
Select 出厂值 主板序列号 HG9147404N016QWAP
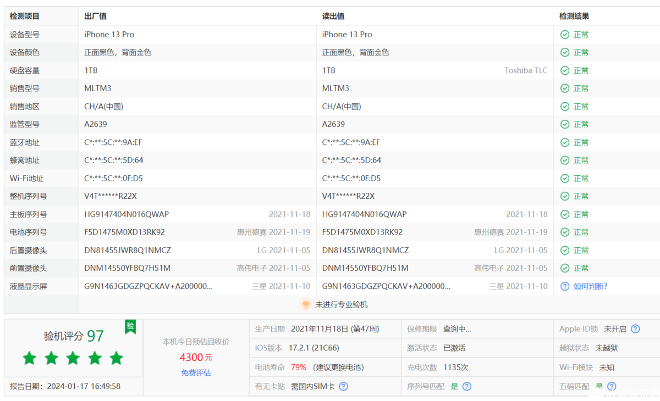point(127,214)
